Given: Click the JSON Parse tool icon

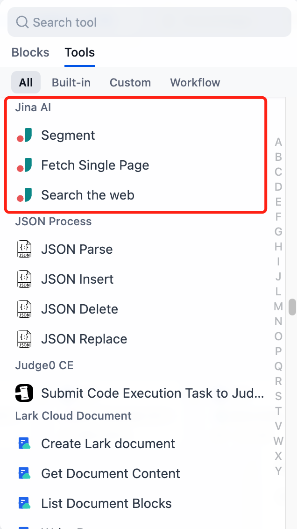Looking at the screenshot, I should (24, 250).
